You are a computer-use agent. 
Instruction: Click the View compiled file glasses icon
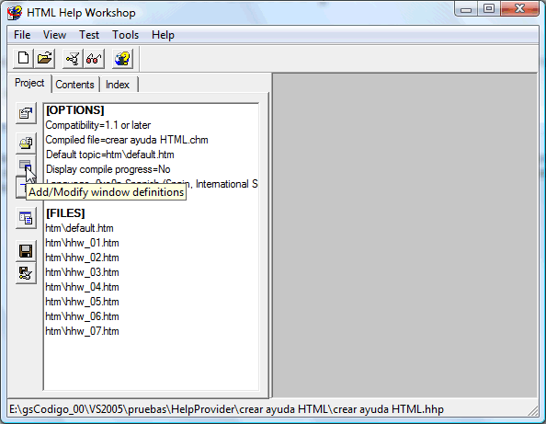[x=94, y=58]
